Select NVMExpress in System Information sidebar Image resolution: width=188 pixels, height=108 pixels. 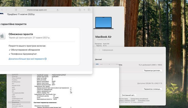[x=16, y=82]
